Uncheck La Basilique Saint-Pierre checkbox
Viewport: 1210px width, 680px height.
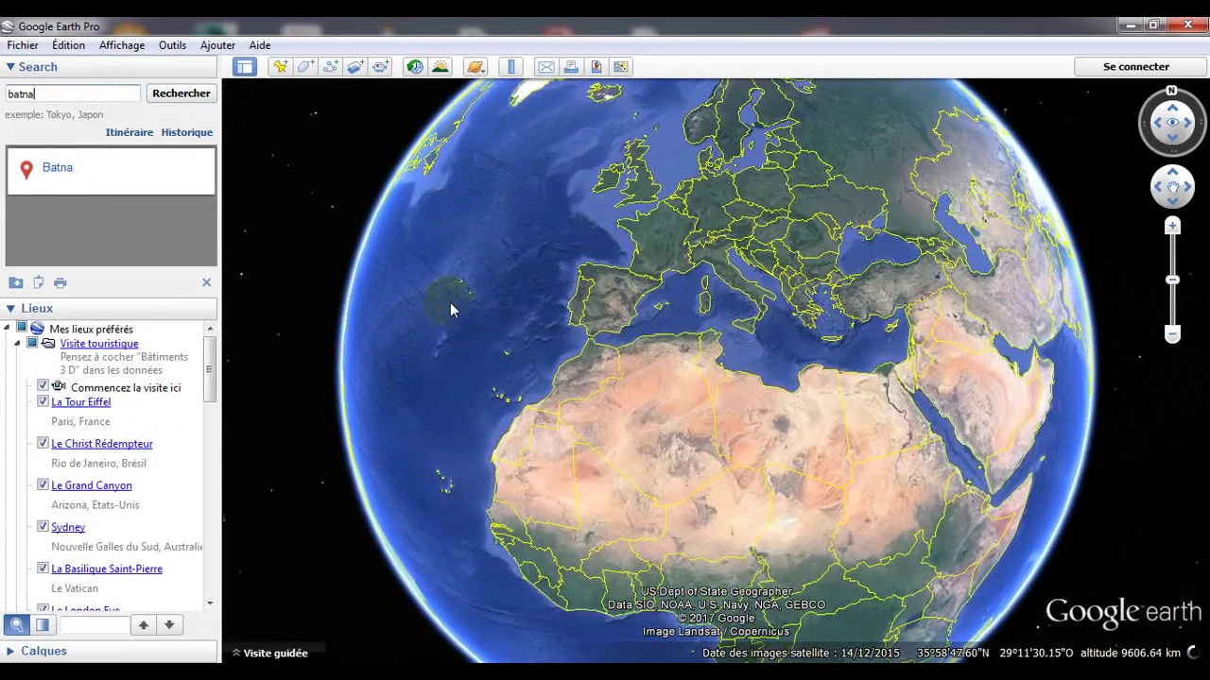coord(43,568)
